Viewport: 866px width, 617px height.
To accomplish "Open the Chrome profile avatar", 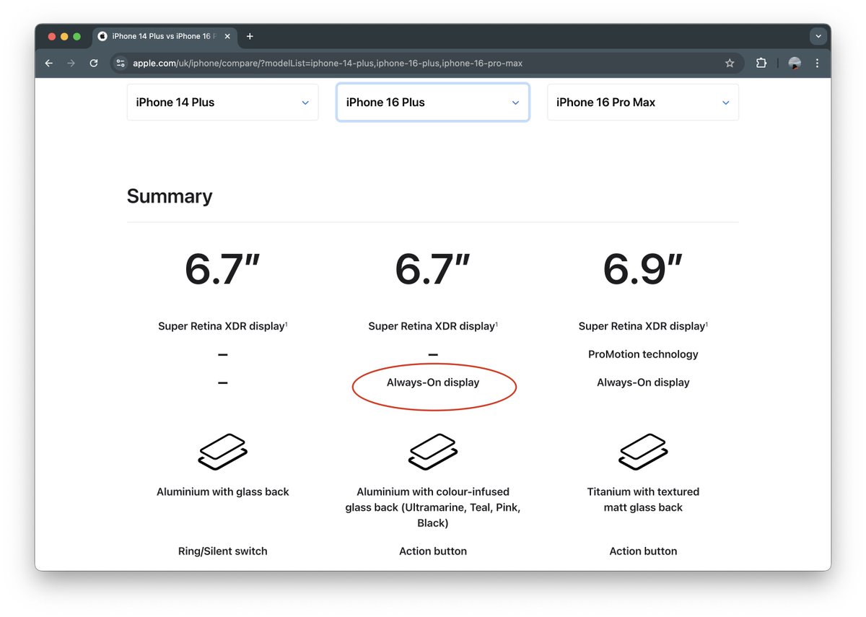I will pyautogui.click(x=795, y=64).
